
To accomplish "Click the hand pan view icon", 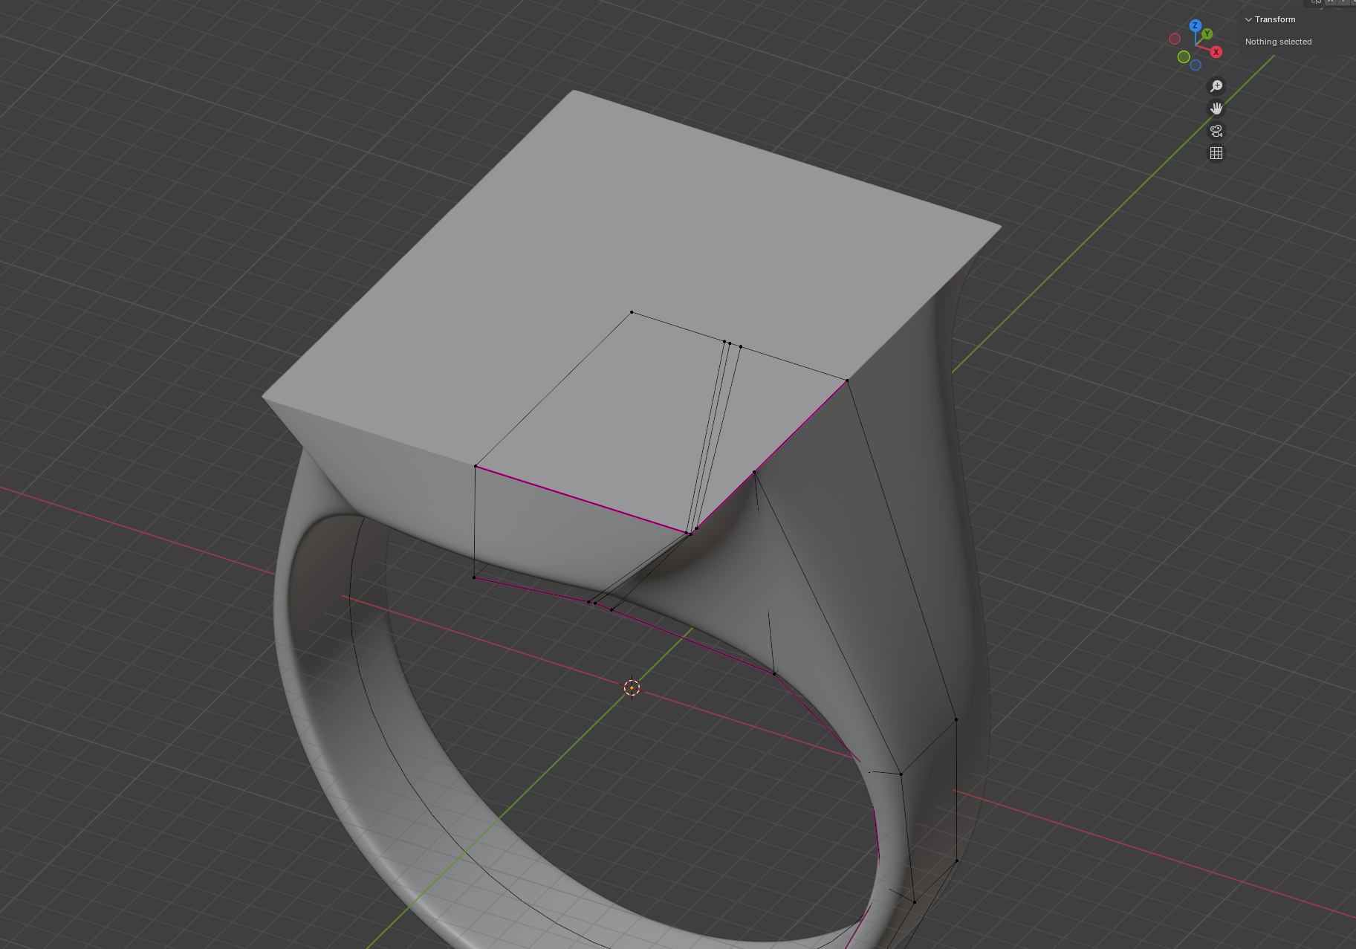I will tap(1216, 108).
